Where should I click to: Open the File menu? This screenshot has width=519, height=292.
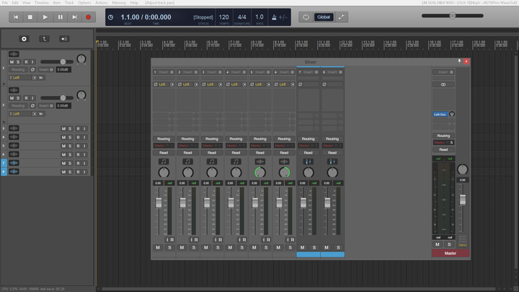tap(4, 3)
